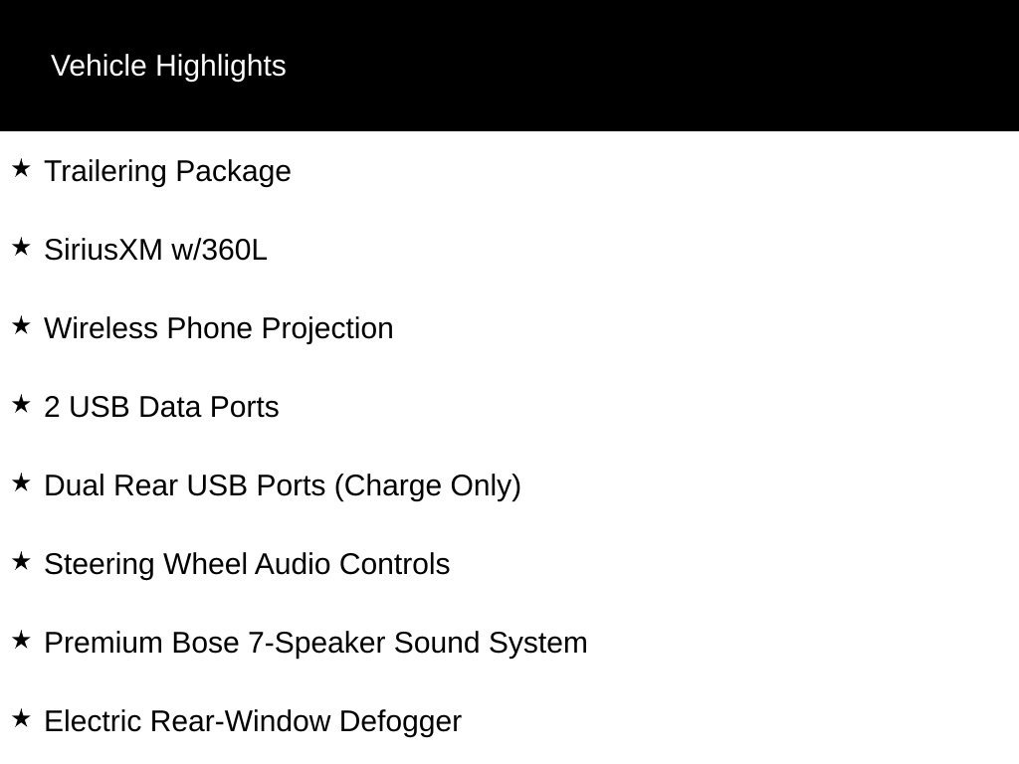This screenshot has width=1019, height=764.
Task: Click the star bullet next to SiriusXM w/360L
Action: tap(21, 247)
